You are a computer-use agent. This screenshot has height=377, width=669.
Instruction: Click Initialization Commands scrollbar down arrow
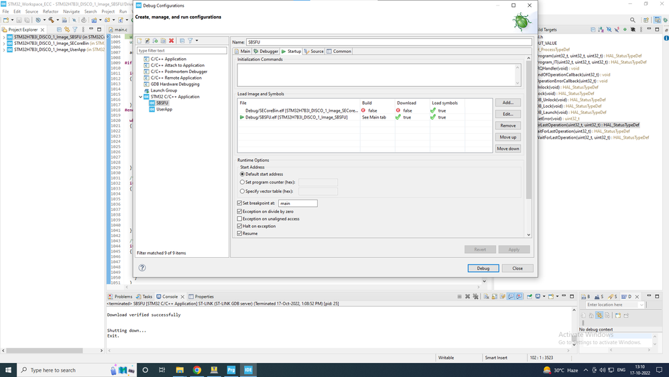point(518,83)
